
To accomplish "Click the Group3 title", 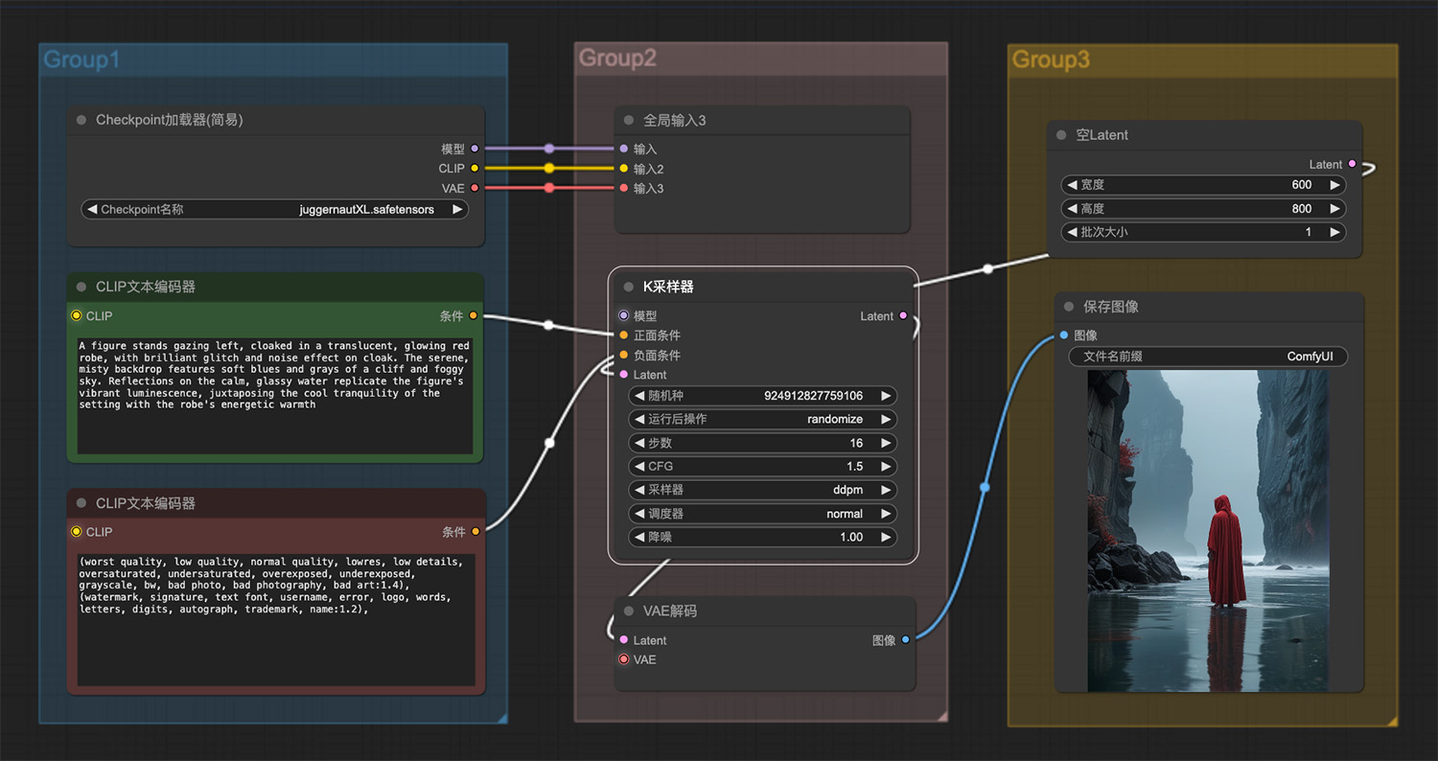I will pyautogui.click(x=1051, y=59).
